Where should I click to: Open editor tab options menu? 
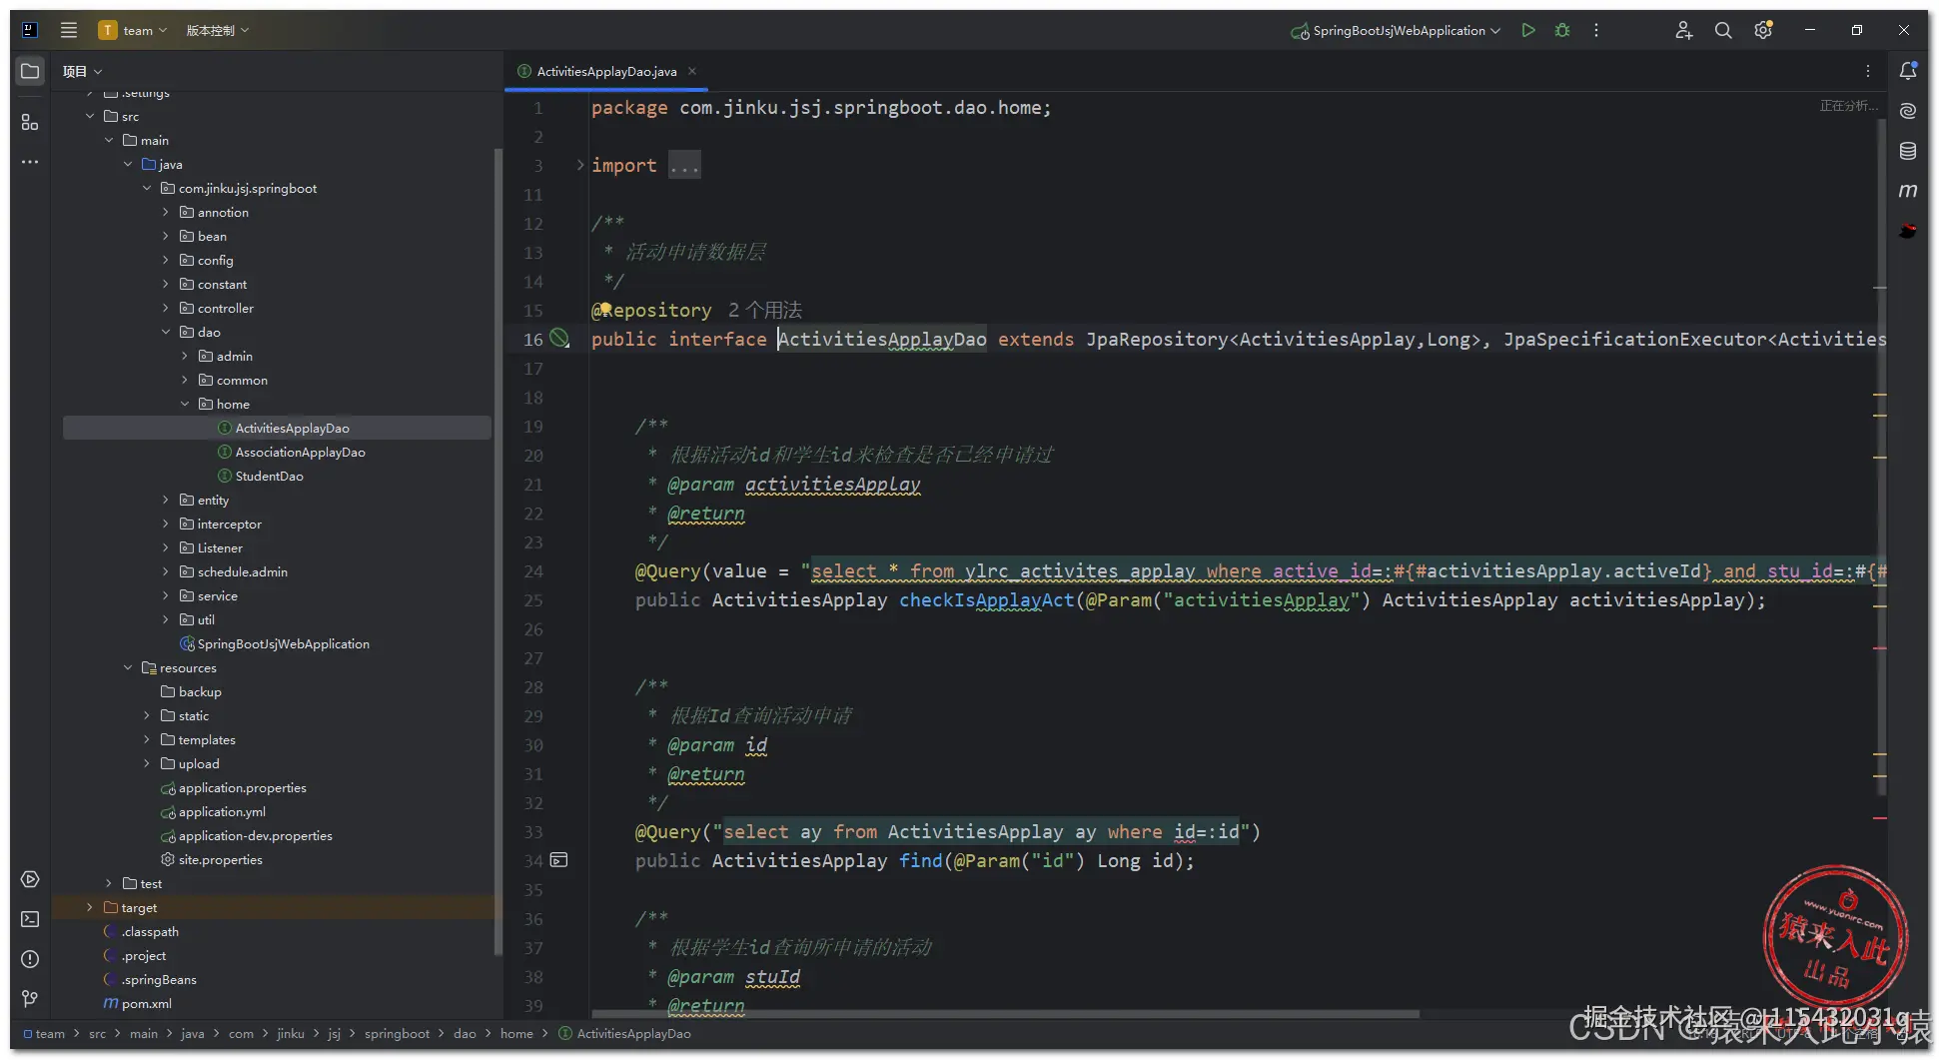[x=1868, y=71]
